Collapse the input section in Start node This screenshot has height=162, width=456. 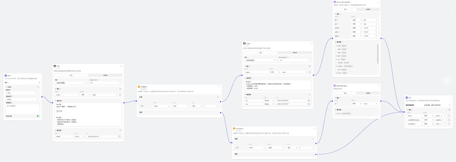pos(7,87)
